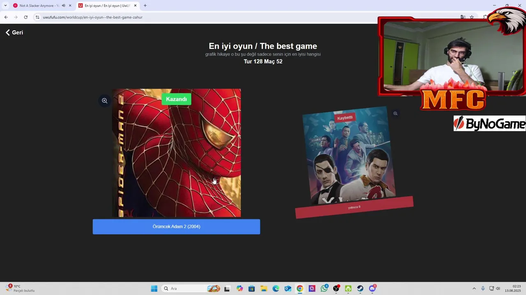The image size is (526, 295).
Task: Click the Tur 128 Maç 52 text
Action: (263, 61)
